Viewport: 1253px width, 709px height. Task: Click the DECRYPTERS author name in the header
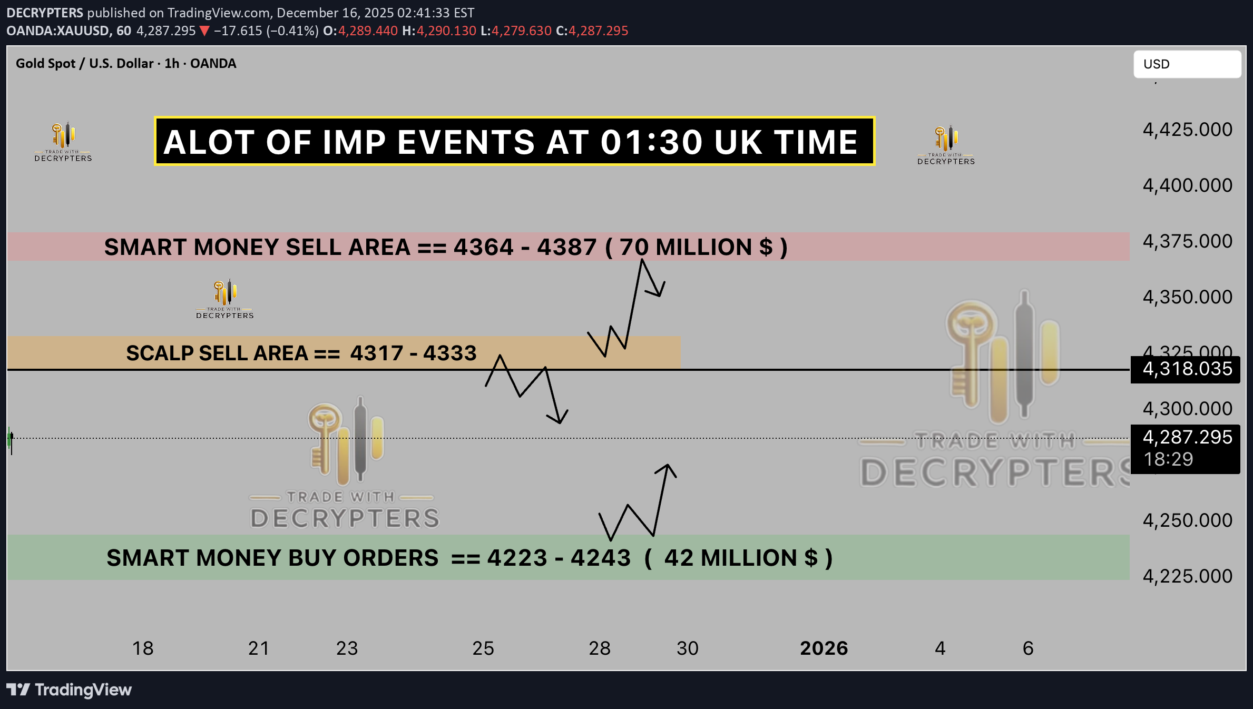point(45,13)
